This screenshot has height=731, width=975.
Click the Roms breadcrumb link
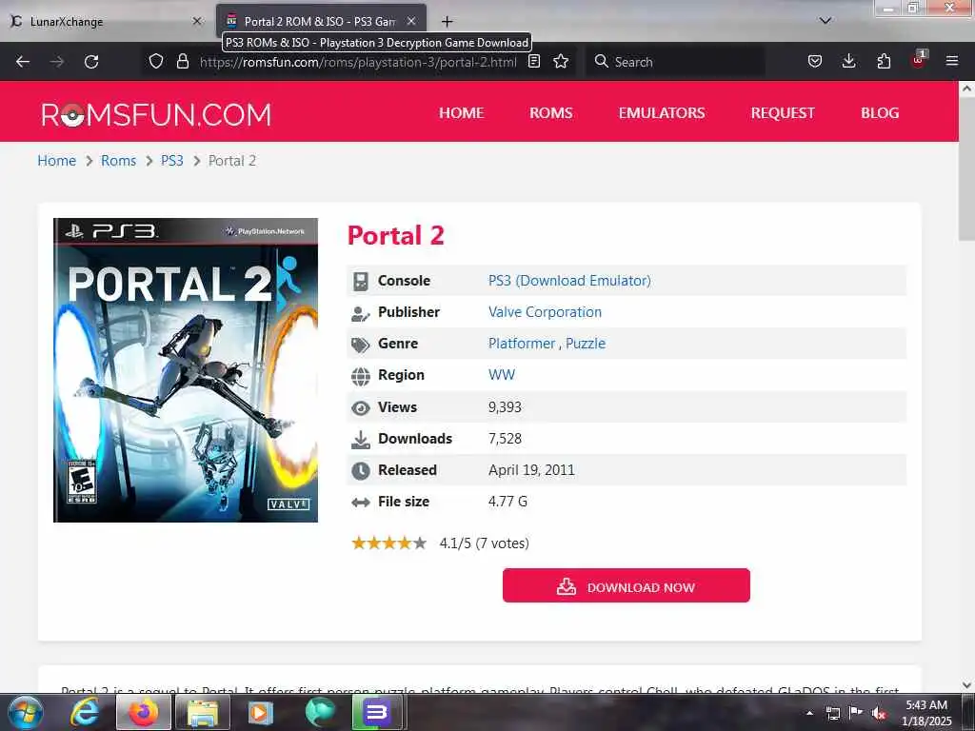[x=118, y=161]
